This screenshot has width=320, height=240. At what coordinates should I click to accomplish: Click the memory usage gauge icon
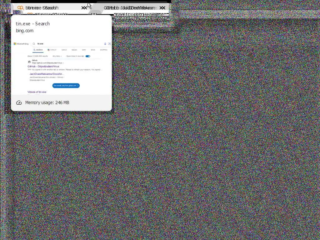pos(19,102)
